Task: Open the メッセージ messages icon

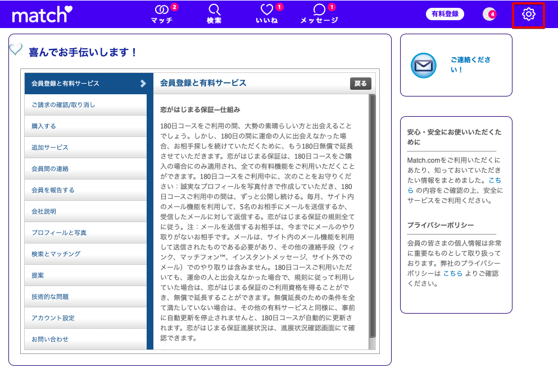Action: pos(319,14)
